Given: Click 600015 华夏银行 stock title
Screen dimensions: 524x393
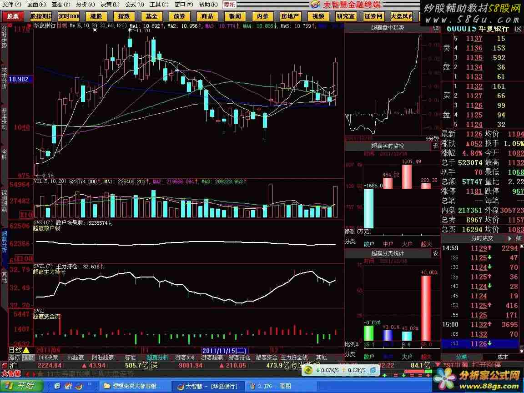Looking at the screenshot, I should pyautogui.click(x=478, y=29).
